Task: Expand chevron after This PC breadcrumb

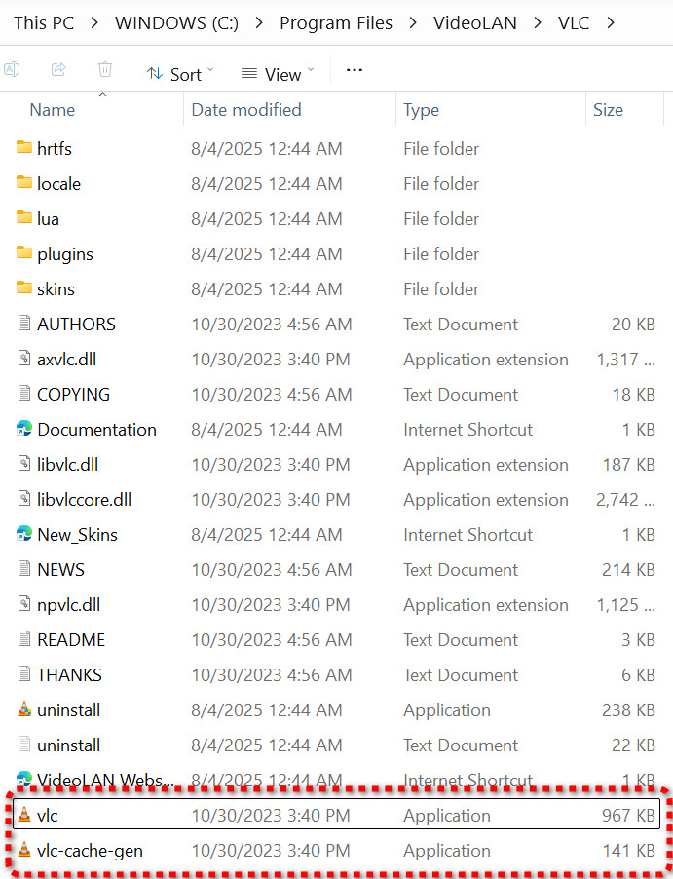Action: pyautogui.click(x=94, y=23)
